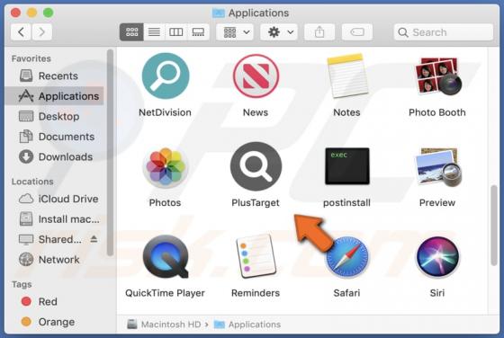Click the Applications folder icon in title bar
This screenshot has width=504, height=338.
219,13
